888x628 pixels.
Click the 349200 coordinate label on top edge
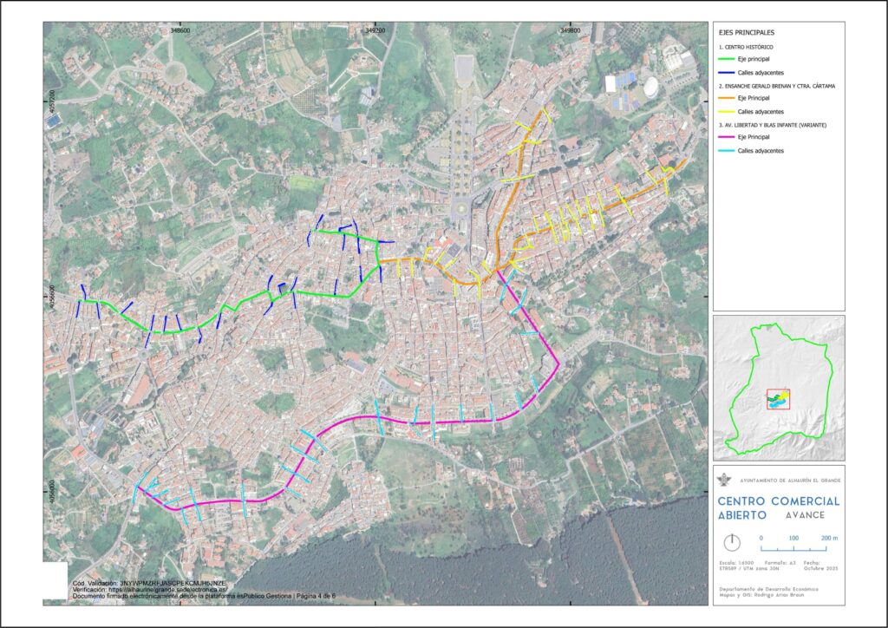[x=375, y=29]
